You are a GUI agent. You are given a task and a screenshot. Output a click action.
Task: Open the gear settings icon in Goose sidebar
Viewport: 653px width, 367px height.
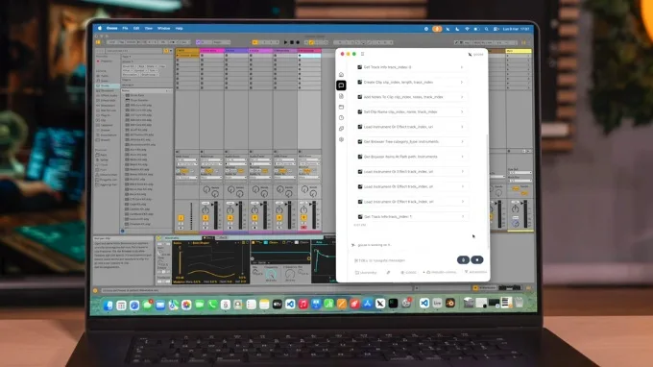coord(341,139)
